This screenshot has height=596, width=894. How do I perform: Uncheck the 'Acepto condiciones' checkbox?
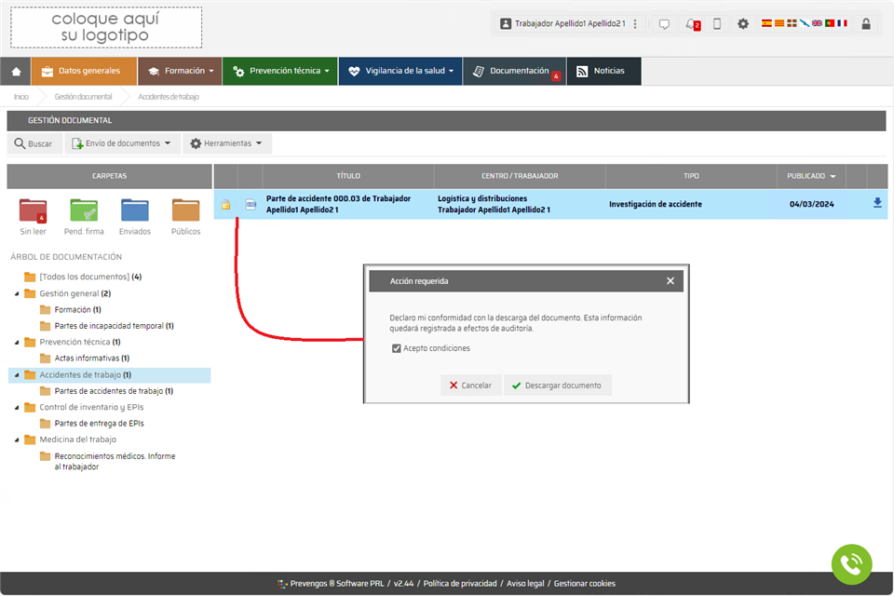pos(397,348)
